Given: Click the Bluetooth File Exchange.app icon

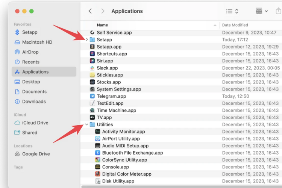Looking at the screenshot, I should [x=97, y=153].
